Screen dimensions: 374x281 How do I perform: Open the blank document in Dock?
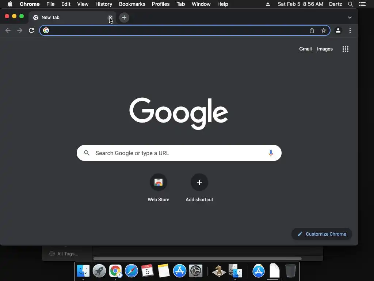[275, 271]
